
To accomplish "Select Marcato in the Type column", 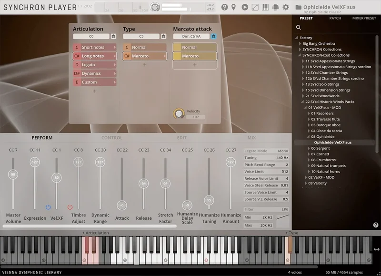I will pos(145,56).
